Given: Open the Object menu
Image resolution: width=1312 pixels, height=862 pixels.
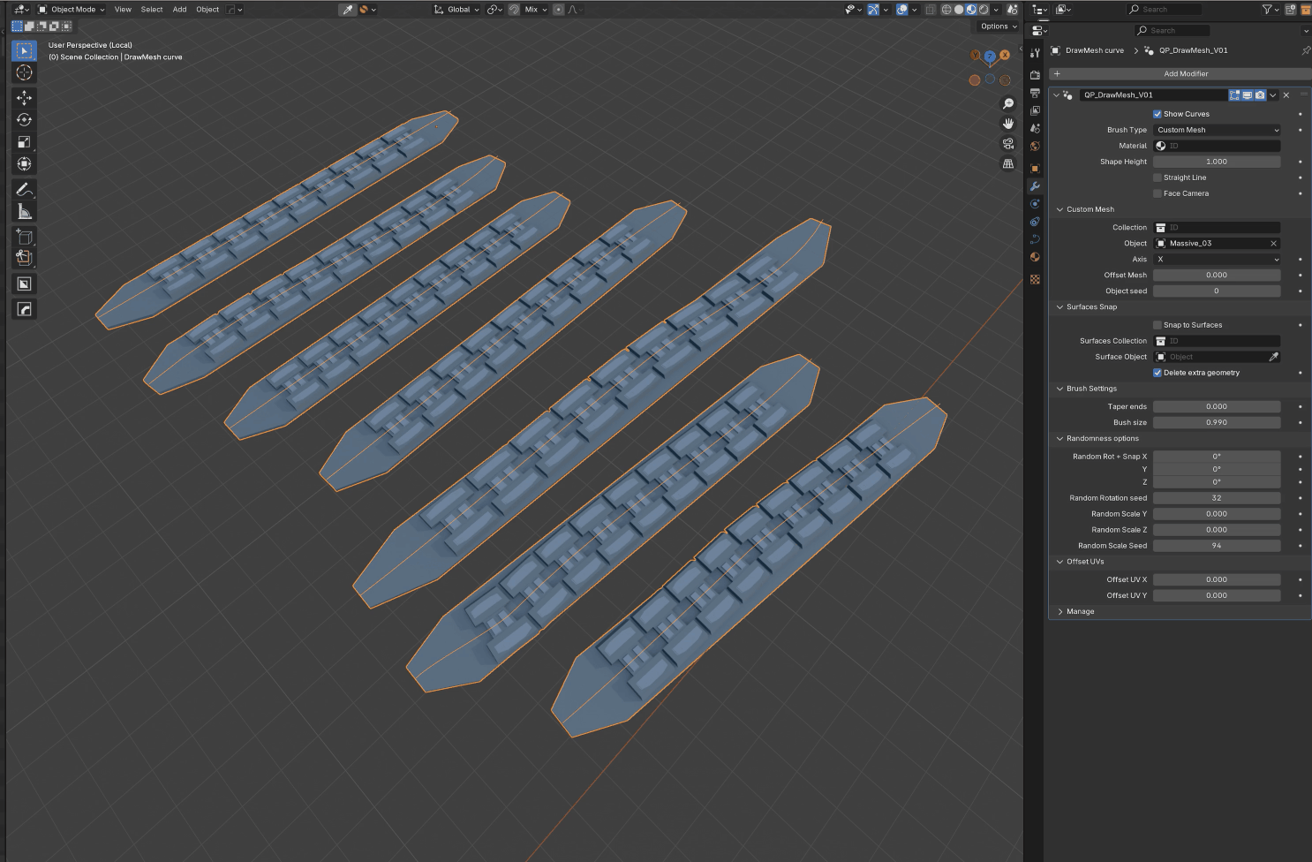Looking at the screenshot, I should (x=207, y=10).
